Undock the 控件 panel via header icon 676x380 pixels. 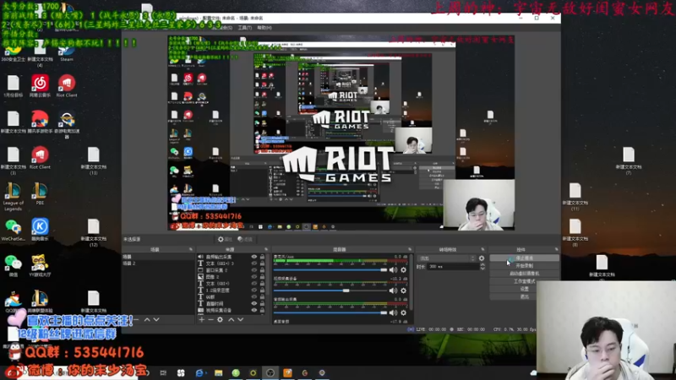point(556,249)
